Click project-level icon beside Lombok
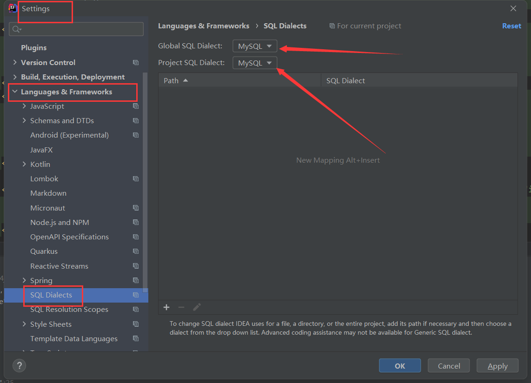 pos(136,179)
